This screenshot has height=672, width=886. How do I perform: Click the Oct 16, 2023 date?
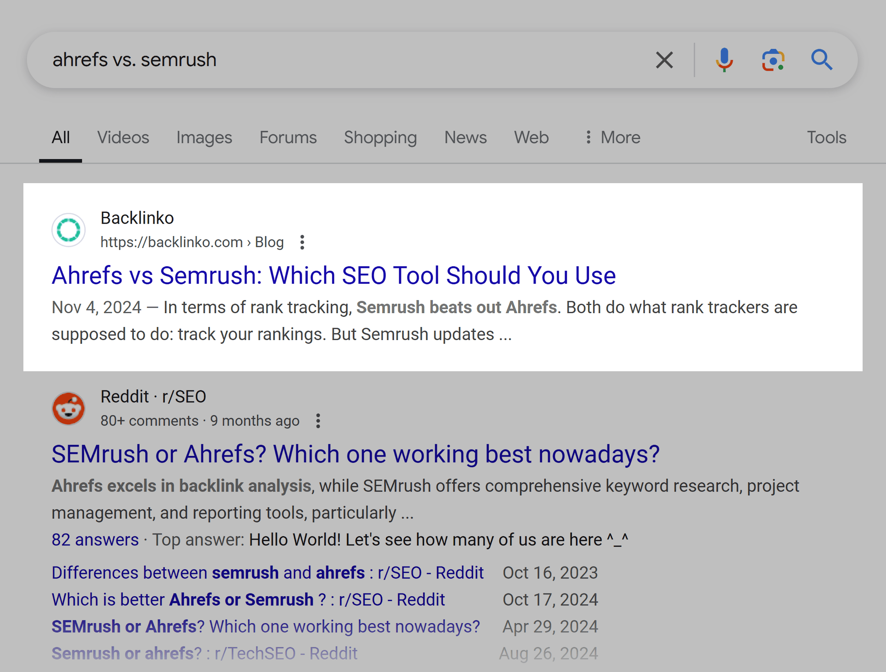(550, 573)
